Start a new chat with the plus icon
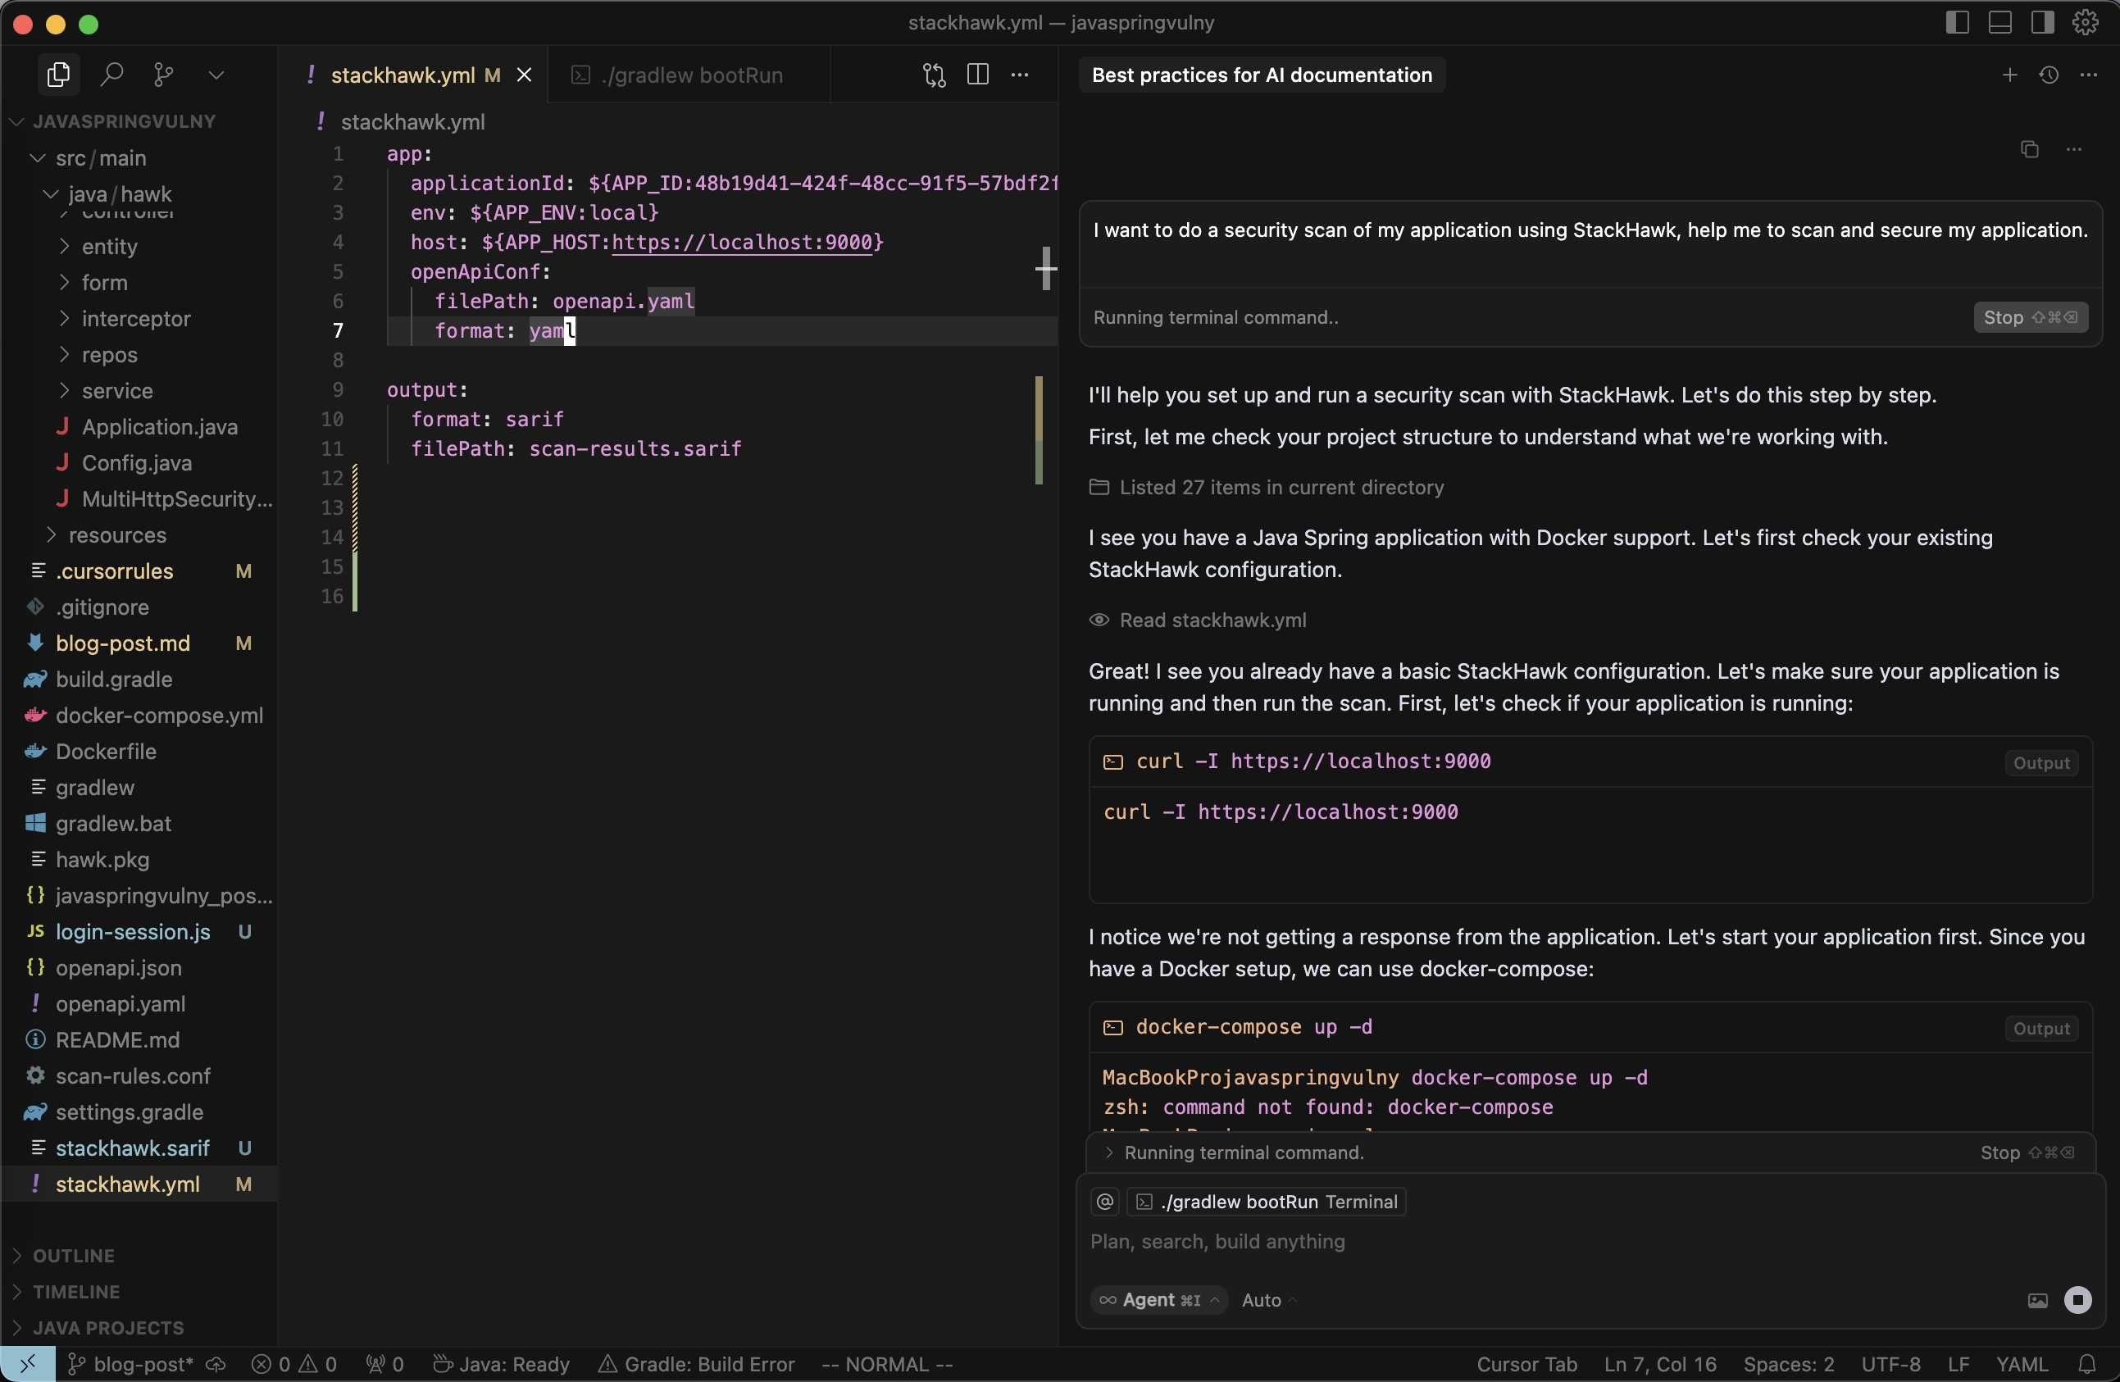The image size is (2120, 1382). 2009,75
